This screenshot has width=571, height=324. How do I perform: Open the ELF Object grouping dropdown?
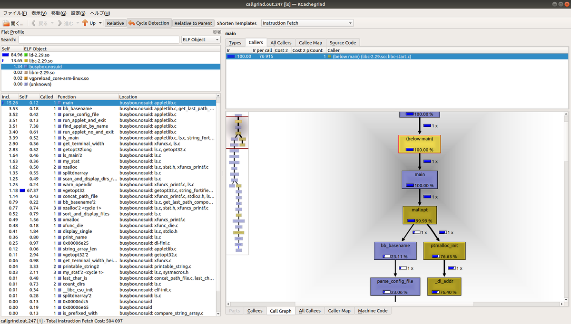201,39
